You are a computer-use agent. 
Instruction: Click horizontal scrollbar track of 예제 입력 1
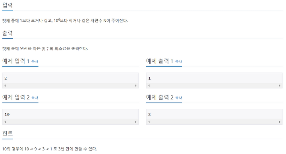click(70, 86)
